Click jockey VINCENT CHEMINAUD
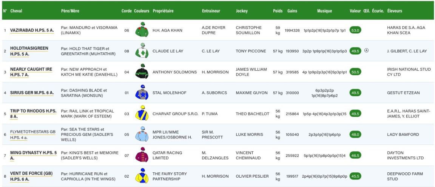The height and width of the screenshot is (187, 435). (x=248, y=155)
